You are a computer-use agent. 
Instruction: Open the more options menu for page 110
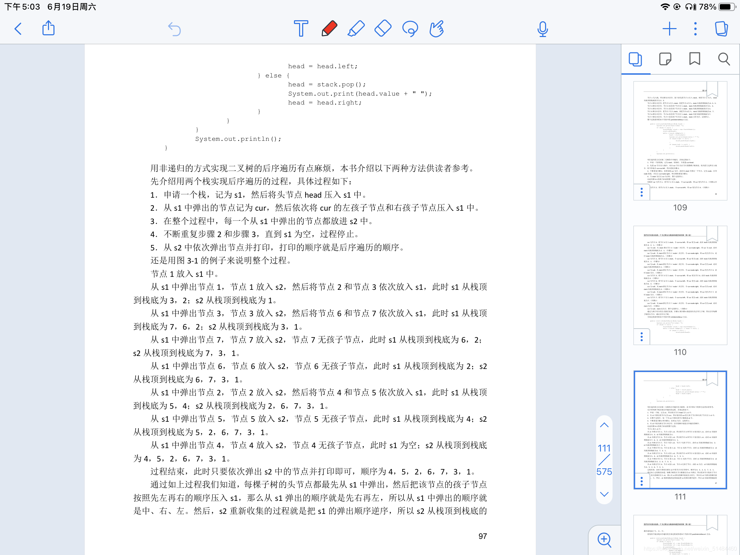tap(641, 337)
